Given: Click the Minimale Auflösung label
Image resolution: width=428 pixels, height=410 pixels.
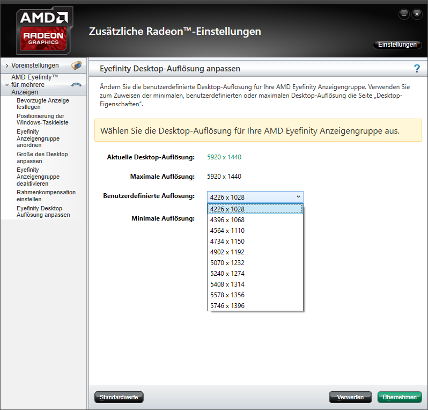Looking at the screenshot, I should (x=163, y=218).
